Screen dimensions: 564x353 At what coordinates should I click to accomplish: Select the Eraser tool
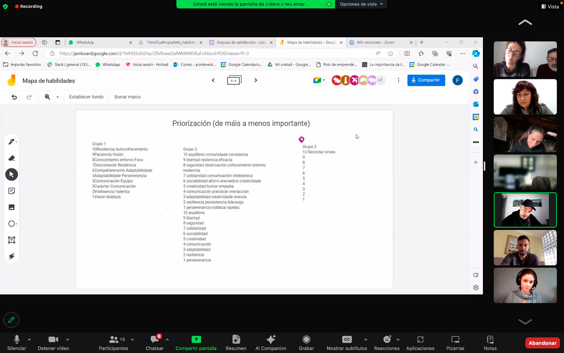pyautogui.click(x=11, y=158)
